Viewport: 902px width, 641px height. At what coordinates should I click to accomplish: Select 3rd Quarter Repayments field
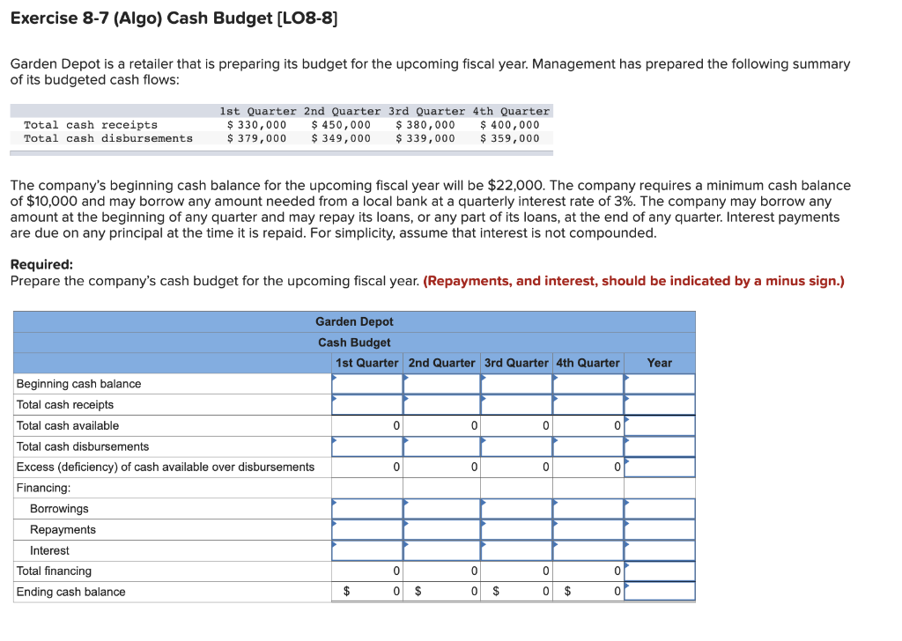click(x=516, y=530)
